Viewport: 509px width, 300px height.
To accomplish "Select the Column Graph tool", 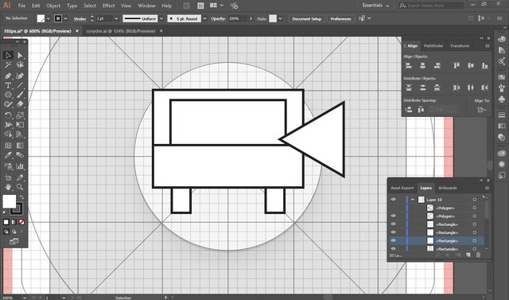I will pos(20,166).
